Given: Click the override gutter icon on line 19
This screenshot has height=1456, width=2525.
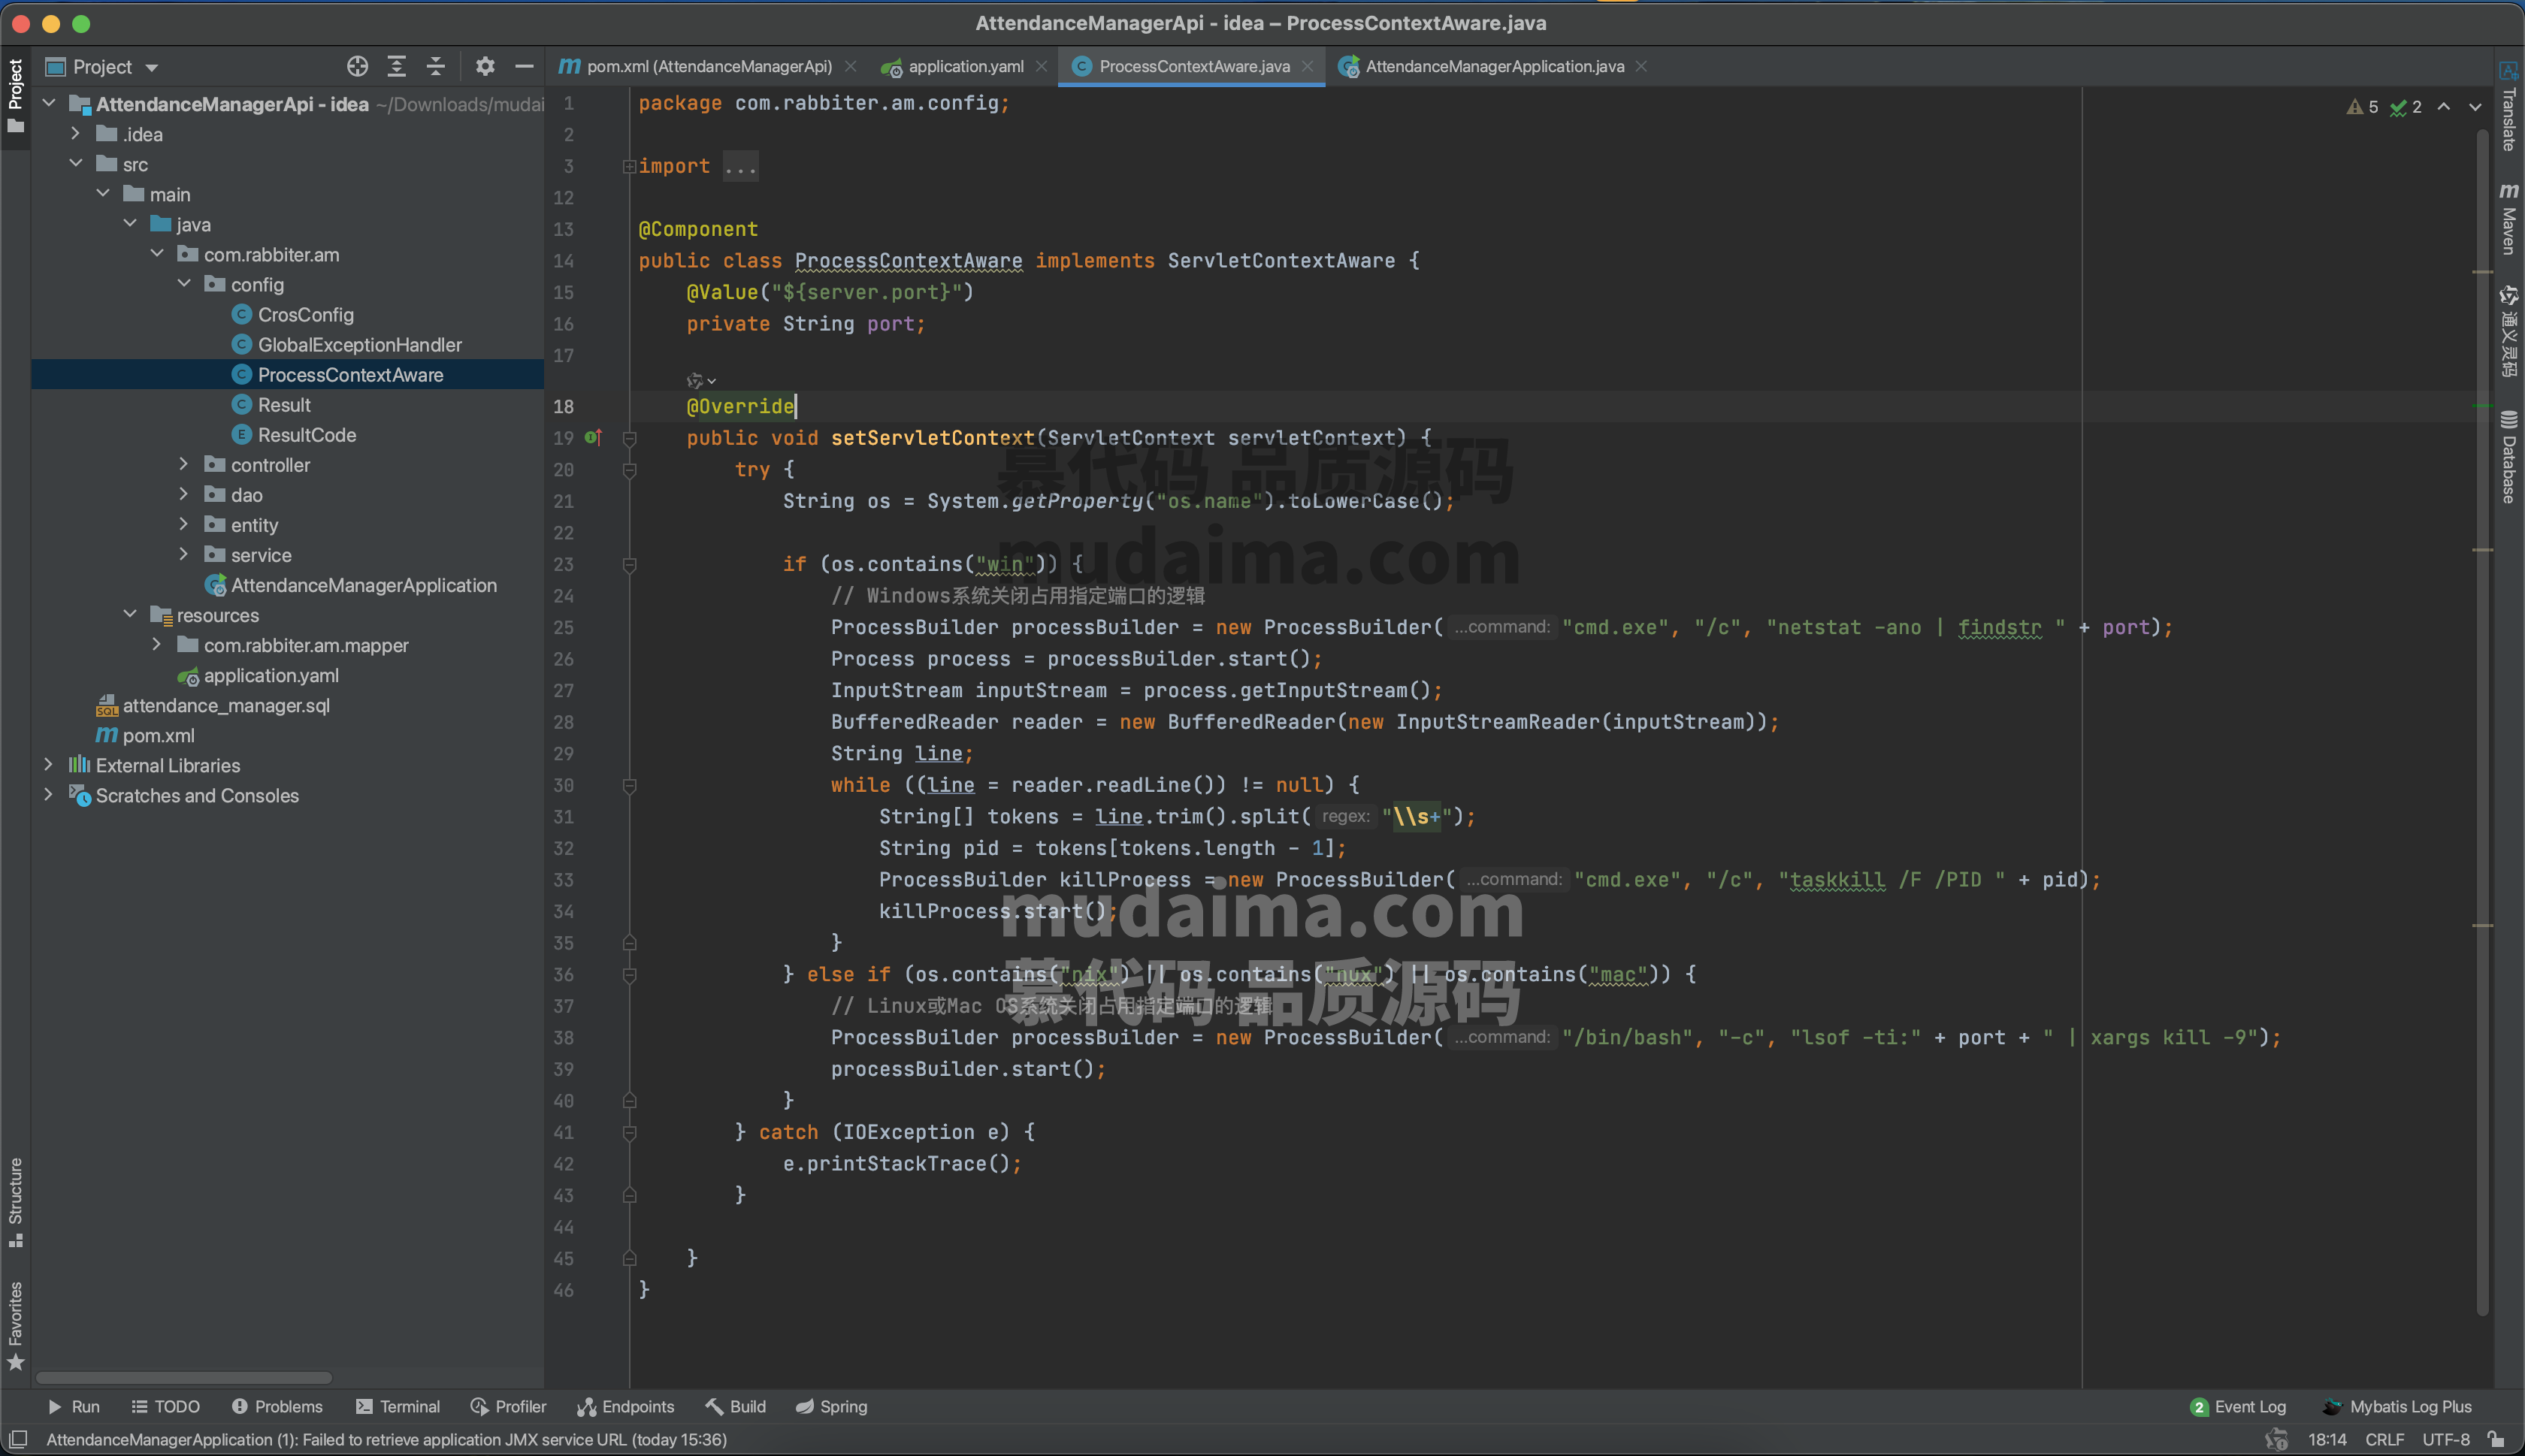Looking at the screenshot, I should 593,437.
